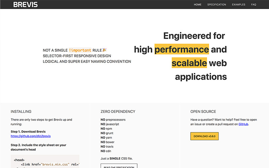Click the text NO yarn
This screenshot has height=168, width=269.
coord(106,137)
